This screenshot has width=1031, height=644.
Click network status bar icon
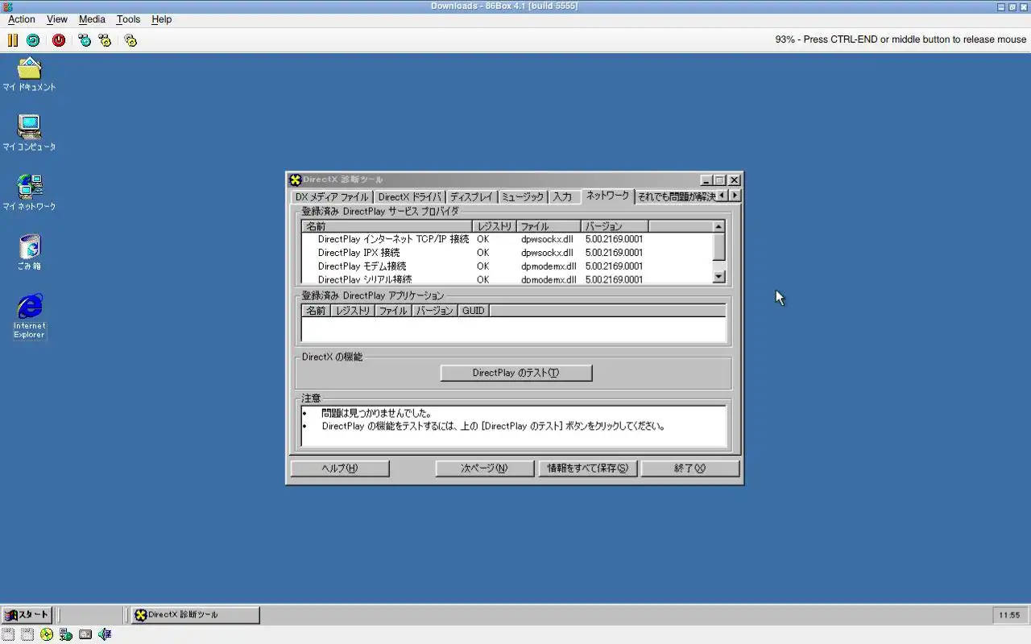pyautogui.click(x=66, y=634)
